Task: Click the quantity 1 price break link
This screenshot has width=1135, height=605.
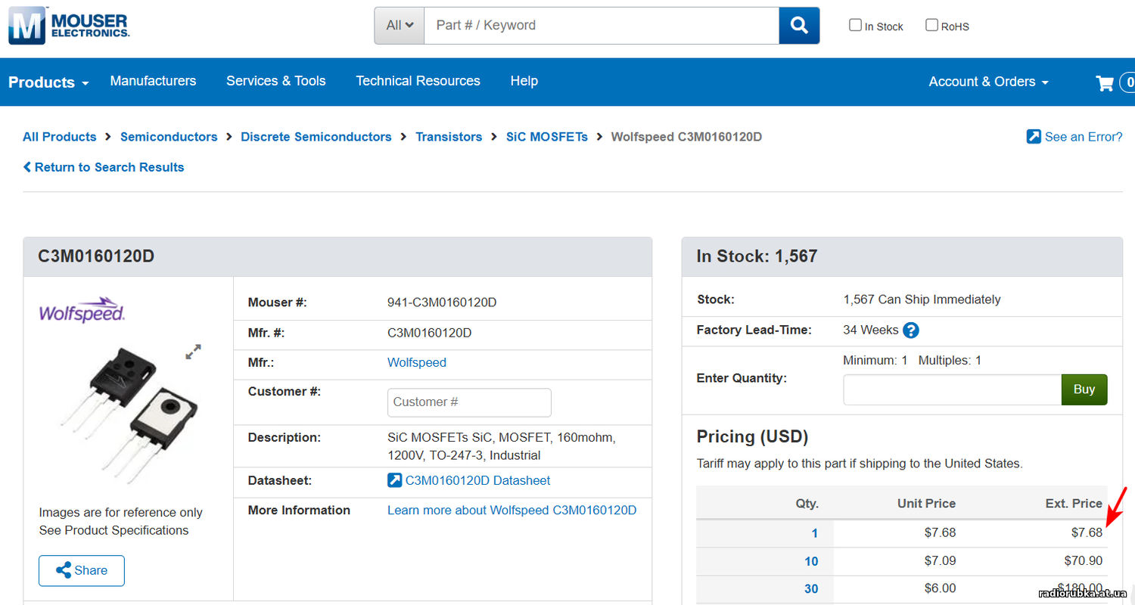Action: [815, 533]
